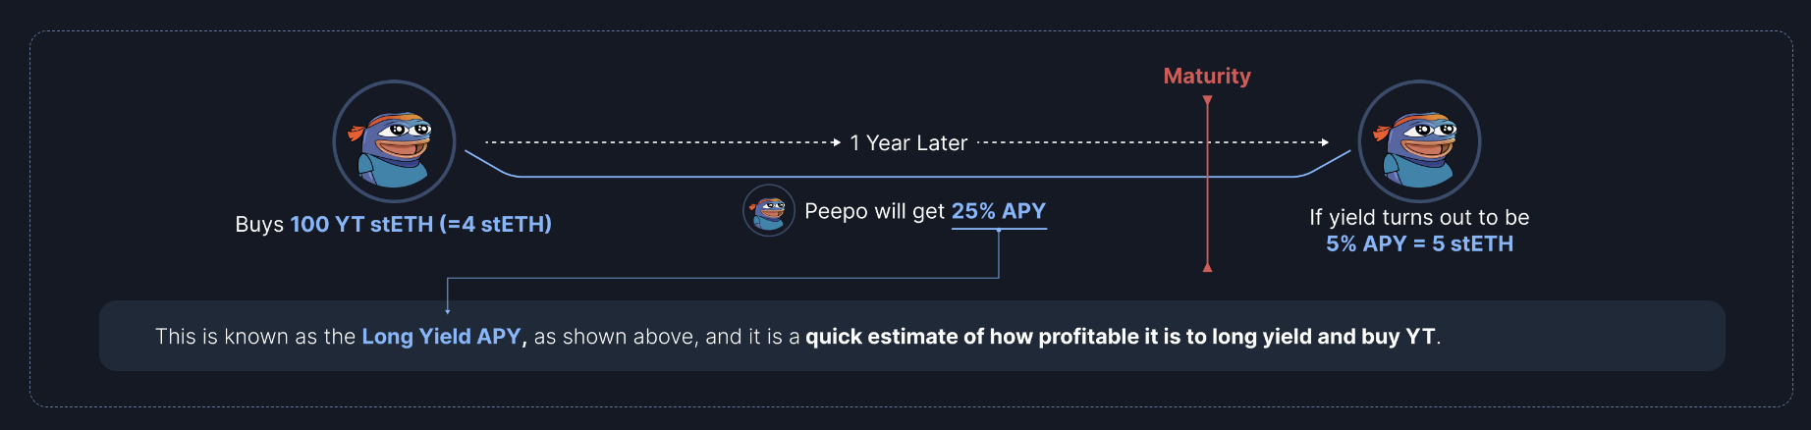Viewport: 1811px width, 430px height.
Task: Click the bold "quick estimate" sentence
Action: coord(1120,337)
